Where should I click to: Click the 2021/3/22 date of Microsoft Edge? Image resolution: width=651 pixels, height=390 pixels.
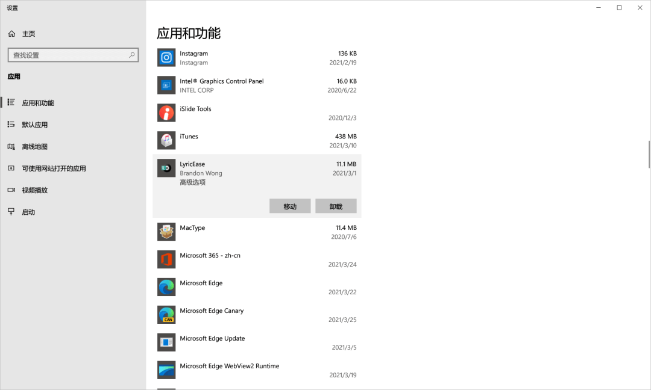pos(342,292)
